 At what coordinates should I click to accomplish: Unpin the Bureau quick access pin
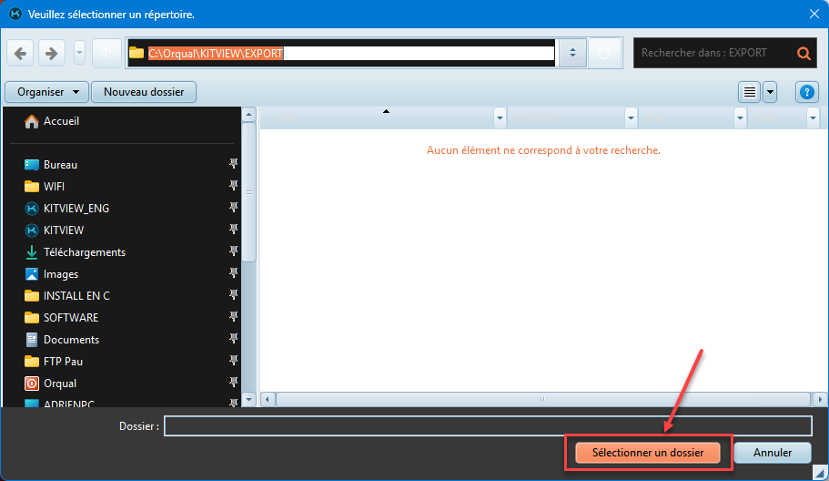tap(234, 164)
